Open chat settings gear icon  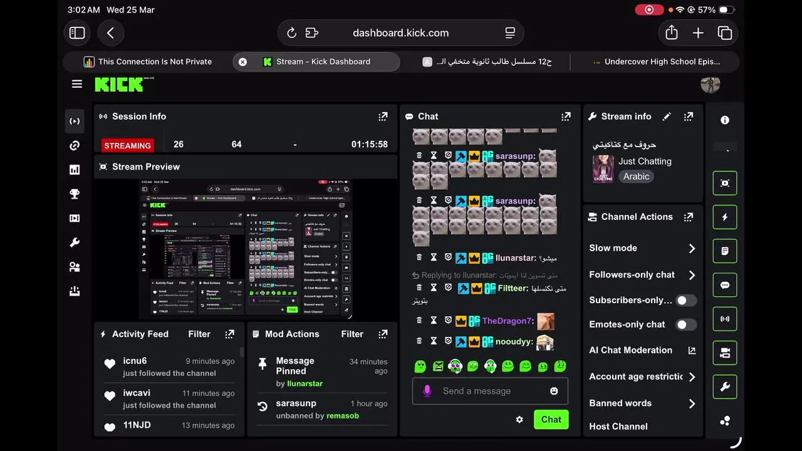(x=519, y=420)
